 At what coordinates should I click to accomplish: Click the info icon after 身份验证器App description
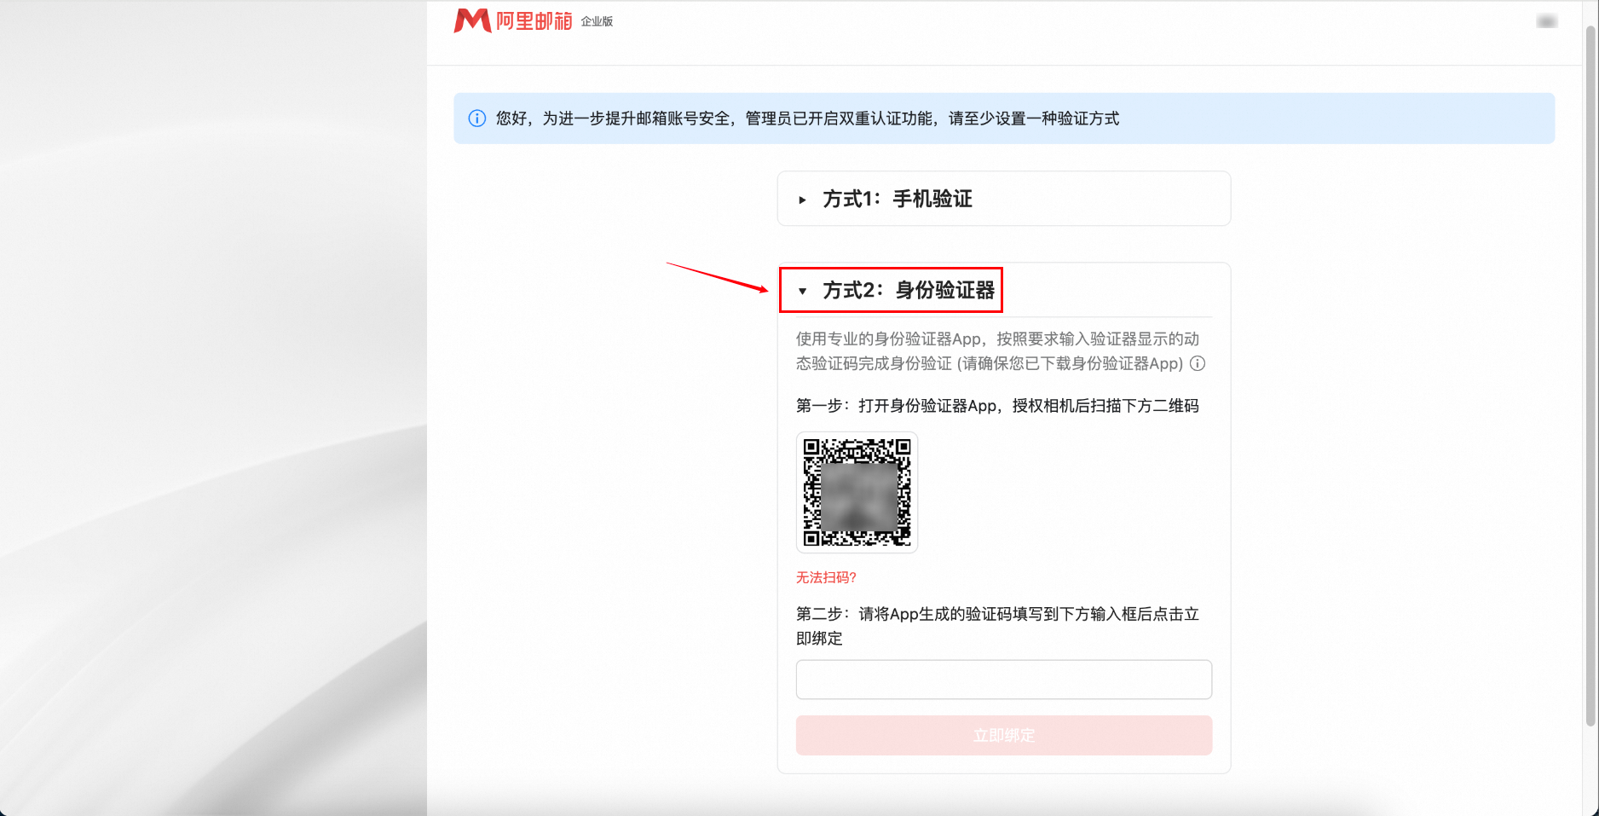point(1198,363)
